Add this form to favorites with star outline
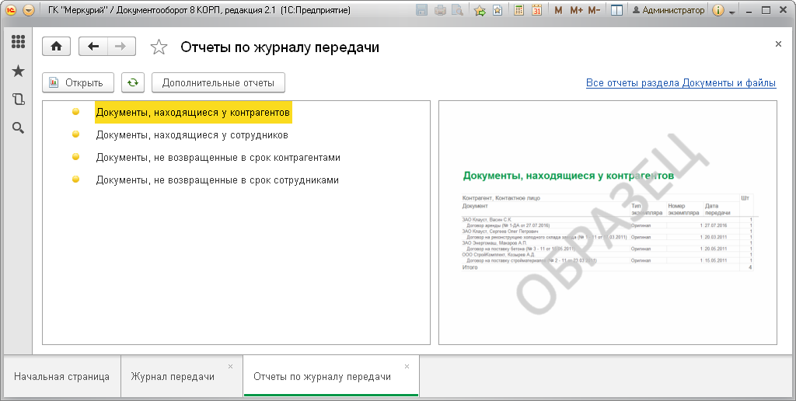This screenshot has width=796, height=401. (159, 47)
